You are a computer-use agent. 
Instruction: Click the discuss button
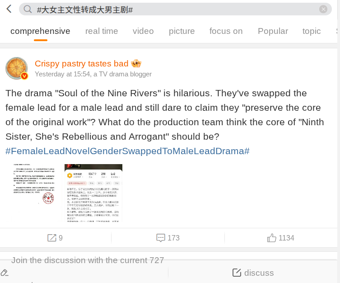tap(253, 273)
